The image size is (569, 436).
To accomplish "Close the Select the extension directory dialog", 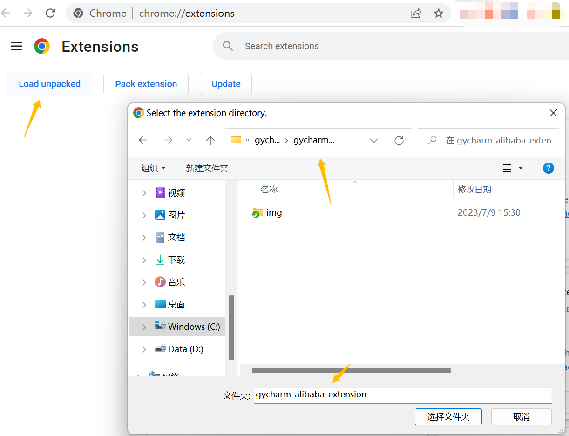I will [553, 113].
